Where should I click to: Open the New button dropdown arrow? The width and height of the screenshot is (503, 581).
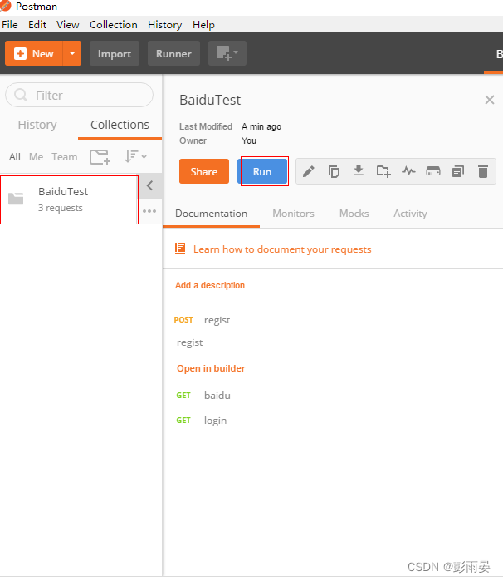pyautogui.click(x=72, y=53)
